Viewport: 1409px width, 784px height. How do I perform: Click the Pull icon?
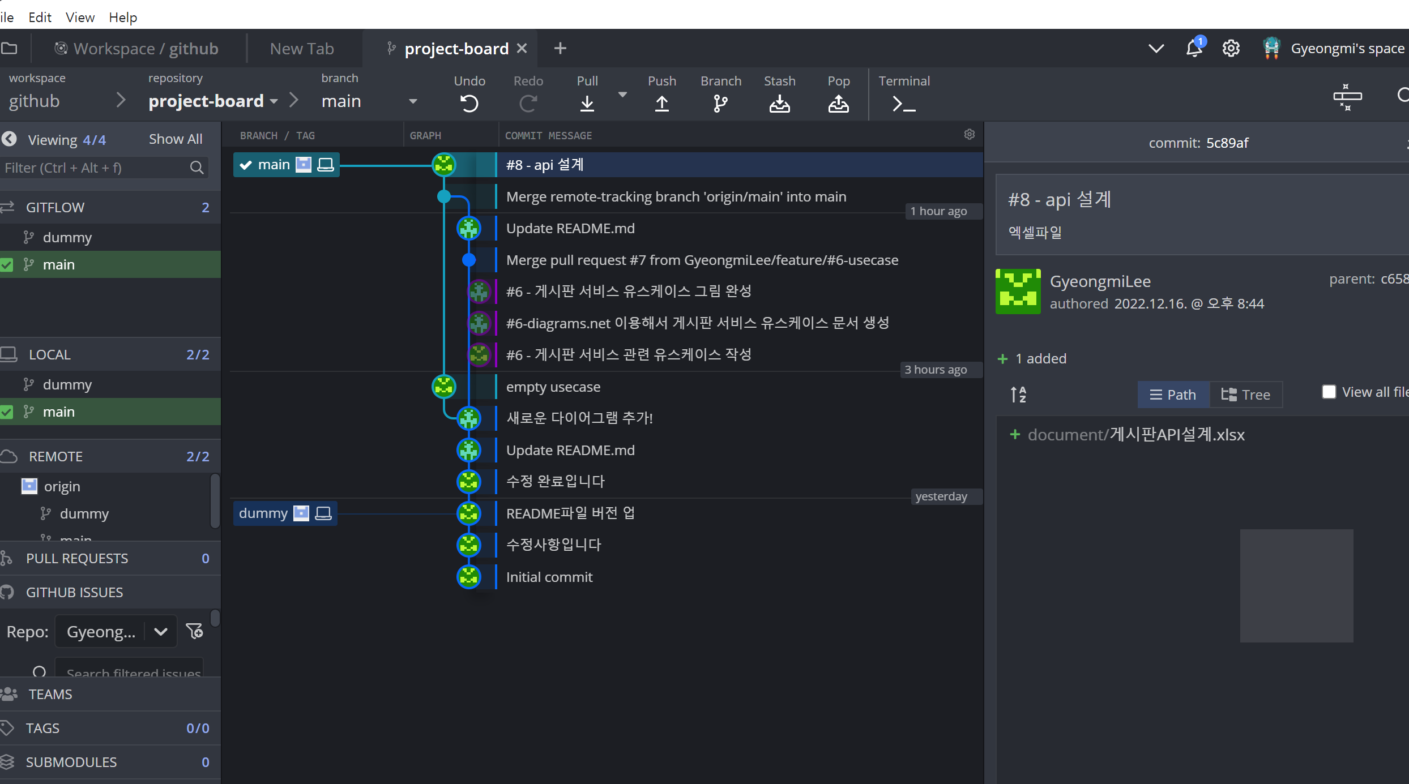587,103
